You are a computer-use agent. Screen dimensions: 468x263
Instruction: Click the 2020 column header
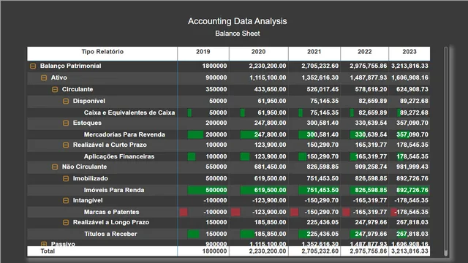coord(258,53)
